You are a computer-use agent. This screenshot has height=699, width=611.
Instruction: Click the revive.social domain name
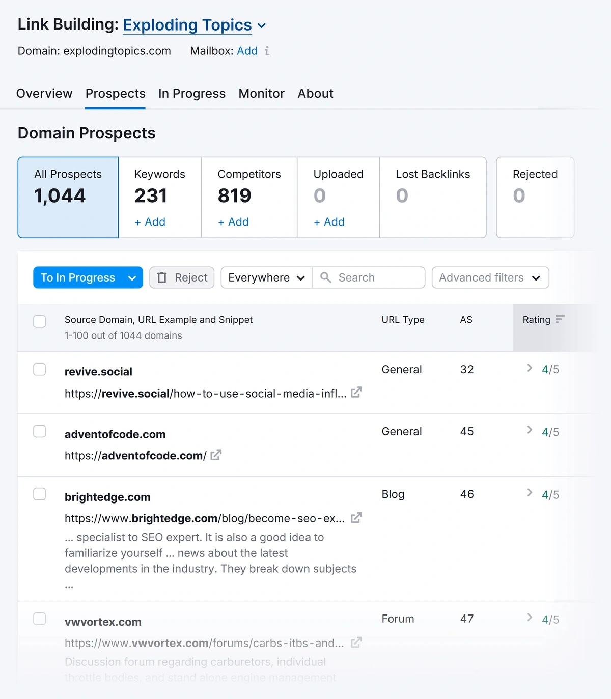coord(98,372)
